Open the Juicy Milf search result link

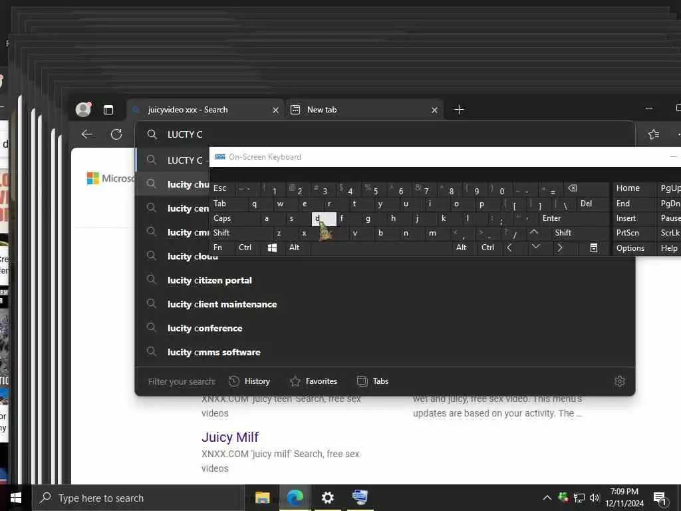(229, 436)
